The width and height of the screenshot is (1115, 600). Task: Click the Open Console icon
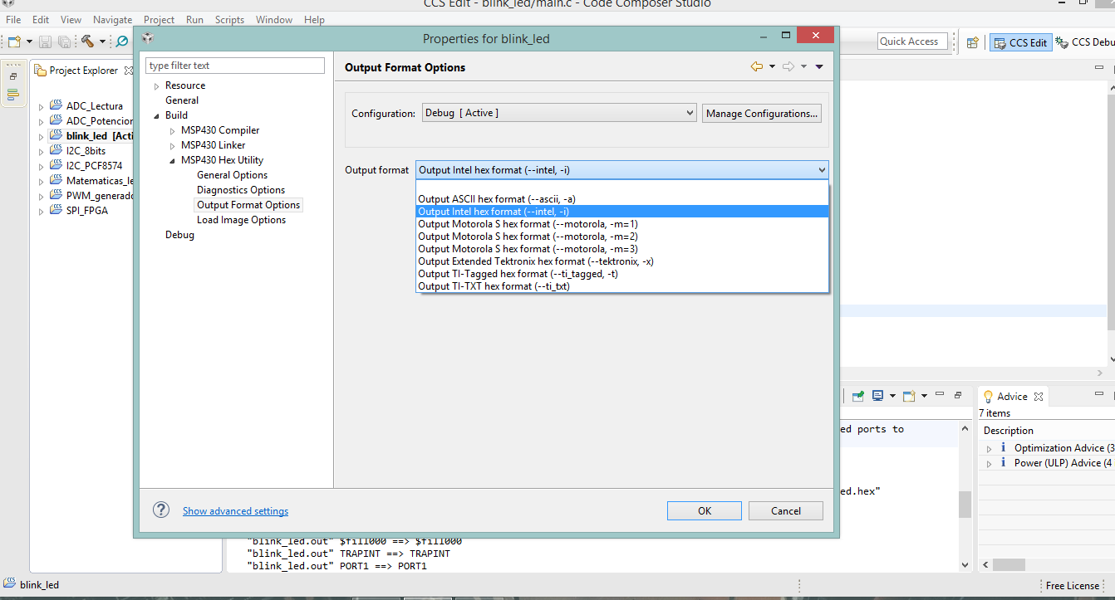click(909, 396)
